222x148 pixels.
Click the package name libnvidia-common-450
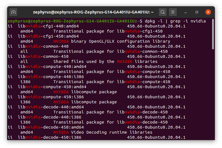click(43, 57)
